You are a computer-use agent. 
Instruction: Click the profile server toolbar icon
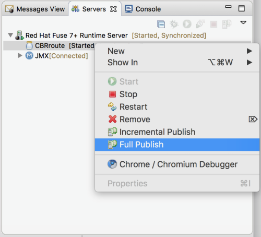[200, 24]
